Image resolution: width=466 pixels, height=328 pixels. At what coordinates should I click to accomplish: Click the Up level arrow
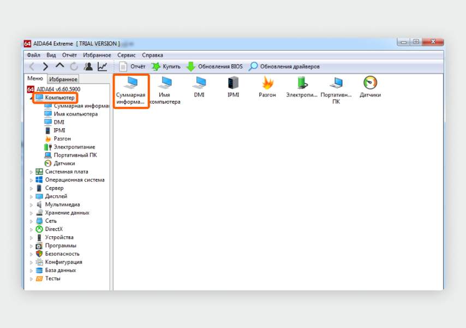[x=59, y=65]
